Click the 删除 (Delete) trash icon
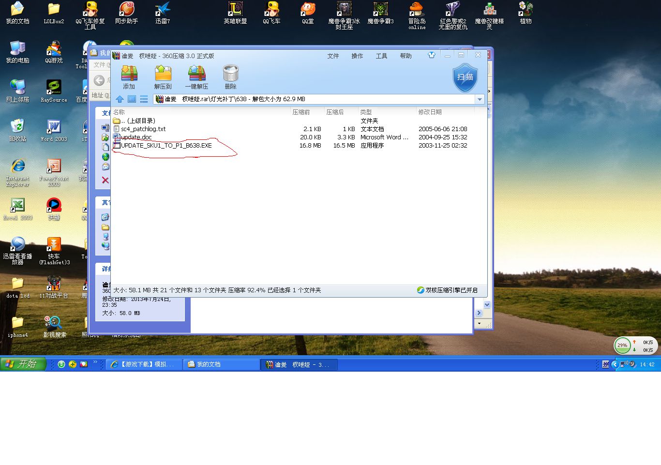The image size is (661, 465). pyautogui.click(x=230, y=76)
